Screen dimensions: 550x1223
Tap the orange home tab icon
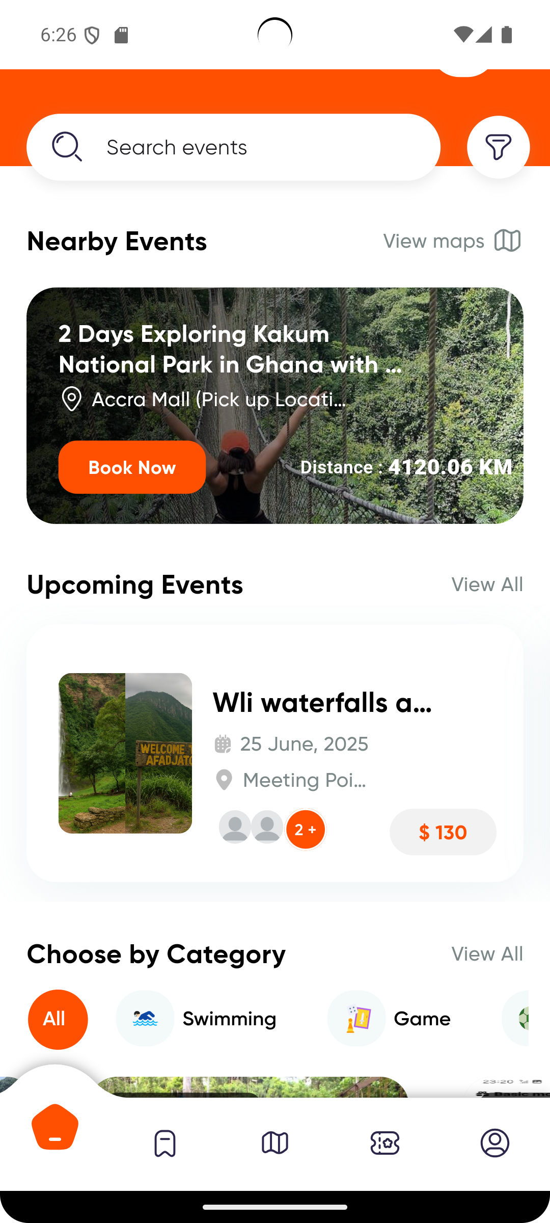(55, 1127)
